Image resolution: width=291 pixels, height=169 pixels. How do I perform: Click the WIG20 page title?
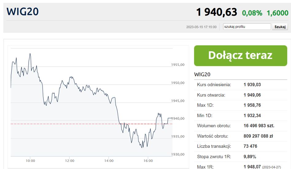[23, 11]
